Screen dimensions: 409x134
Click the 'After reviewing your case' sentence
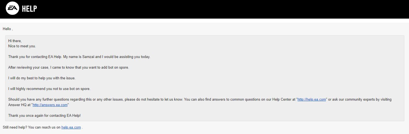click(69, 67)
